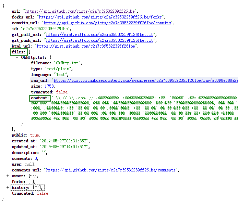
Task: Click the first line of content ASCII art text
Action: point(145,98)
